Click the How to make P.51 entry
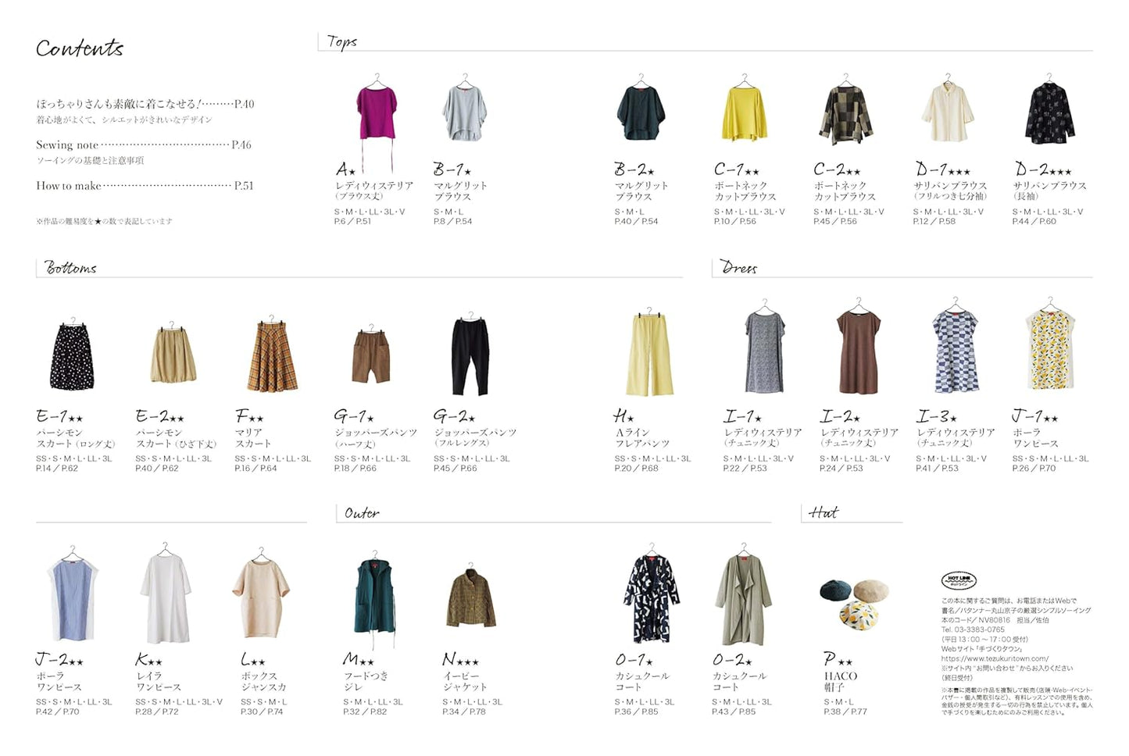The width and height of the screenshot is (1129, 756). pos(145,186)
